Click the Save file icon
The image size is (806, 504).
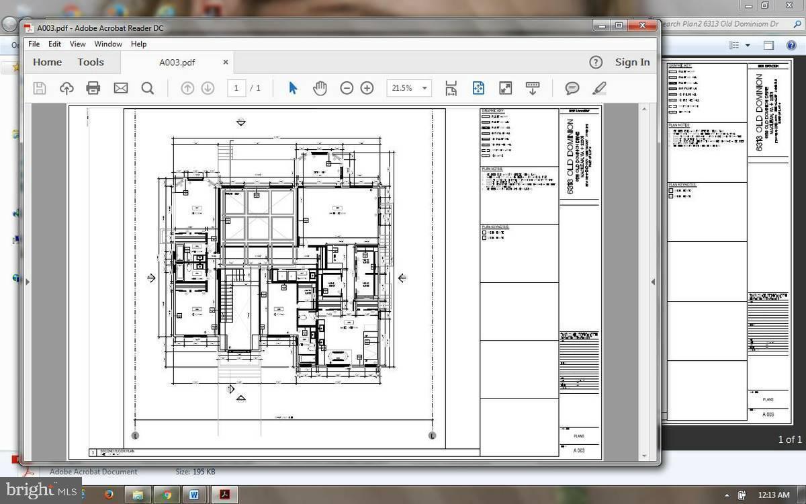pyautogui.click(x=40, y=88)
